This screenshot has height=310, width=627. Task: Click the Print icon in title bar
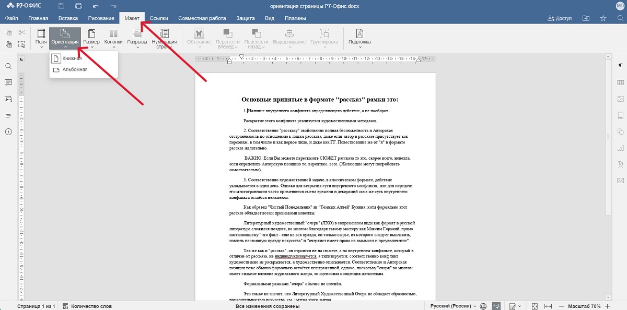(78, 6)
